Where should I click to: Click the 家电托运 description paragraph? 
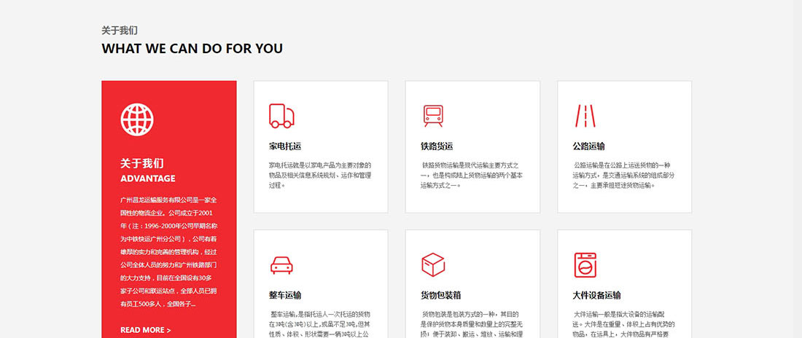320,176
